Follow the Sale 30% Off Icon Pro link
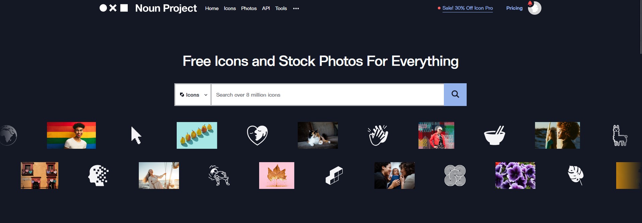The width and height of the screenshot is (642, 223). coord(467,8)
